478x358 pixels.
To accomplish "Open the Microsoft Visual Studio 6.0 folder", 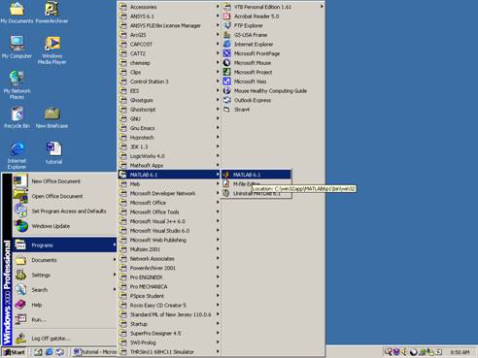I will coord(169,231).
